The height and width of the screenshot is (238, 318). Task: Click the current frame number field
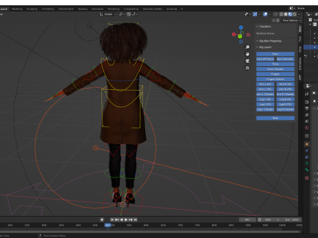(x=247, y=219)
